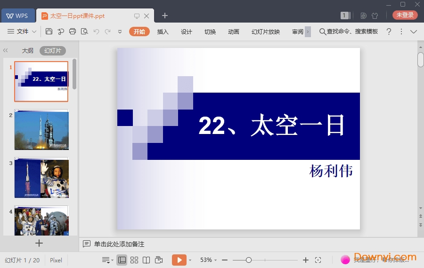424x268 pixels.
Task: Click the WPS home tab
Action: pyautogui.click(x=18, y=16)
